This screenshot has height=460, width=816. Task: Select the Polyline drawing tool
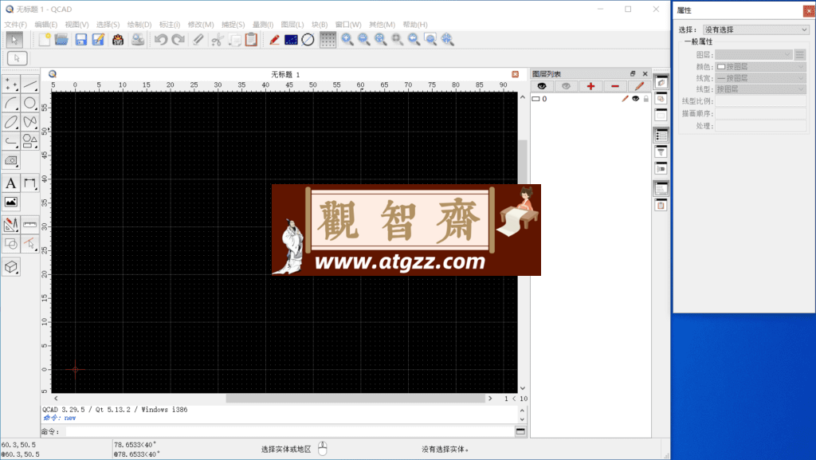tap(11, 142)
